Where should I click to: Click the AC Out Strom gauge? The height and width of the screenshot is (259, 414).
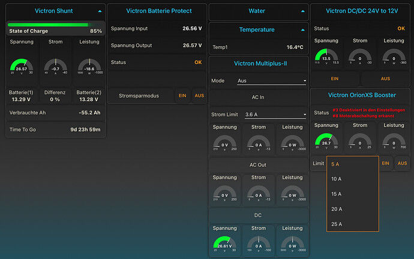tap(259, 193)
